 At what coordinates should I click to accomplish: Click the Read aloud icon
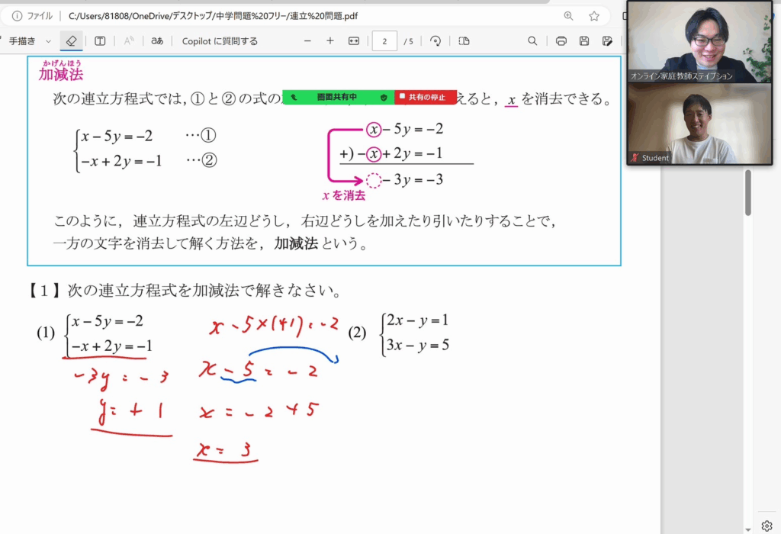pyautogui.click(x=128, y=41)
